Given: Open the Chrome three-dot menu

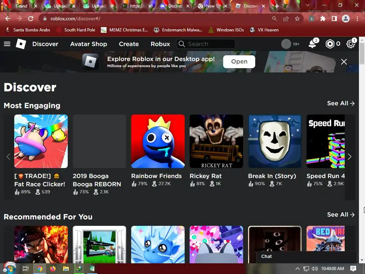Looking at the screenshot, I should point(357,19).
